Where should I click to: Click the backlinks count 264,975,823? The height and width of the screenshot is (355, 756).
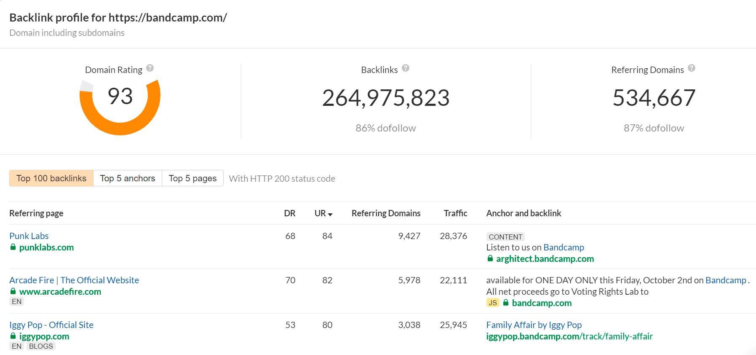pyautogui.click(x=386, y=98)
